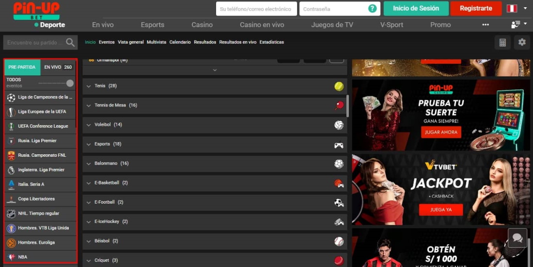
Task: Click the Serie A logo icon
Action: tap(11, 185)
